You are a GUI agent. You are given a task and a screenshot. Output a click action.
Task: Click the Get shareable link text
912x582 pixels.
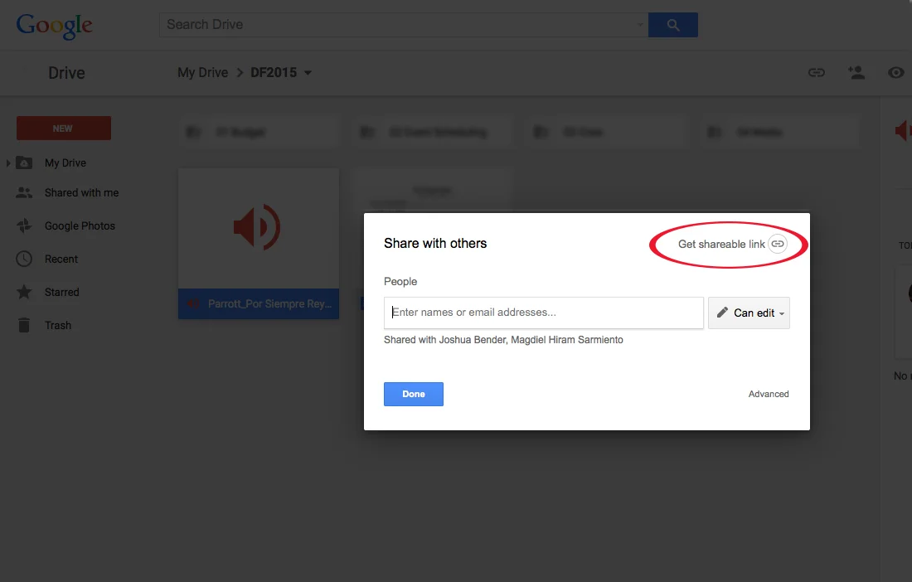pyautogui.click(x=721, y=245)
